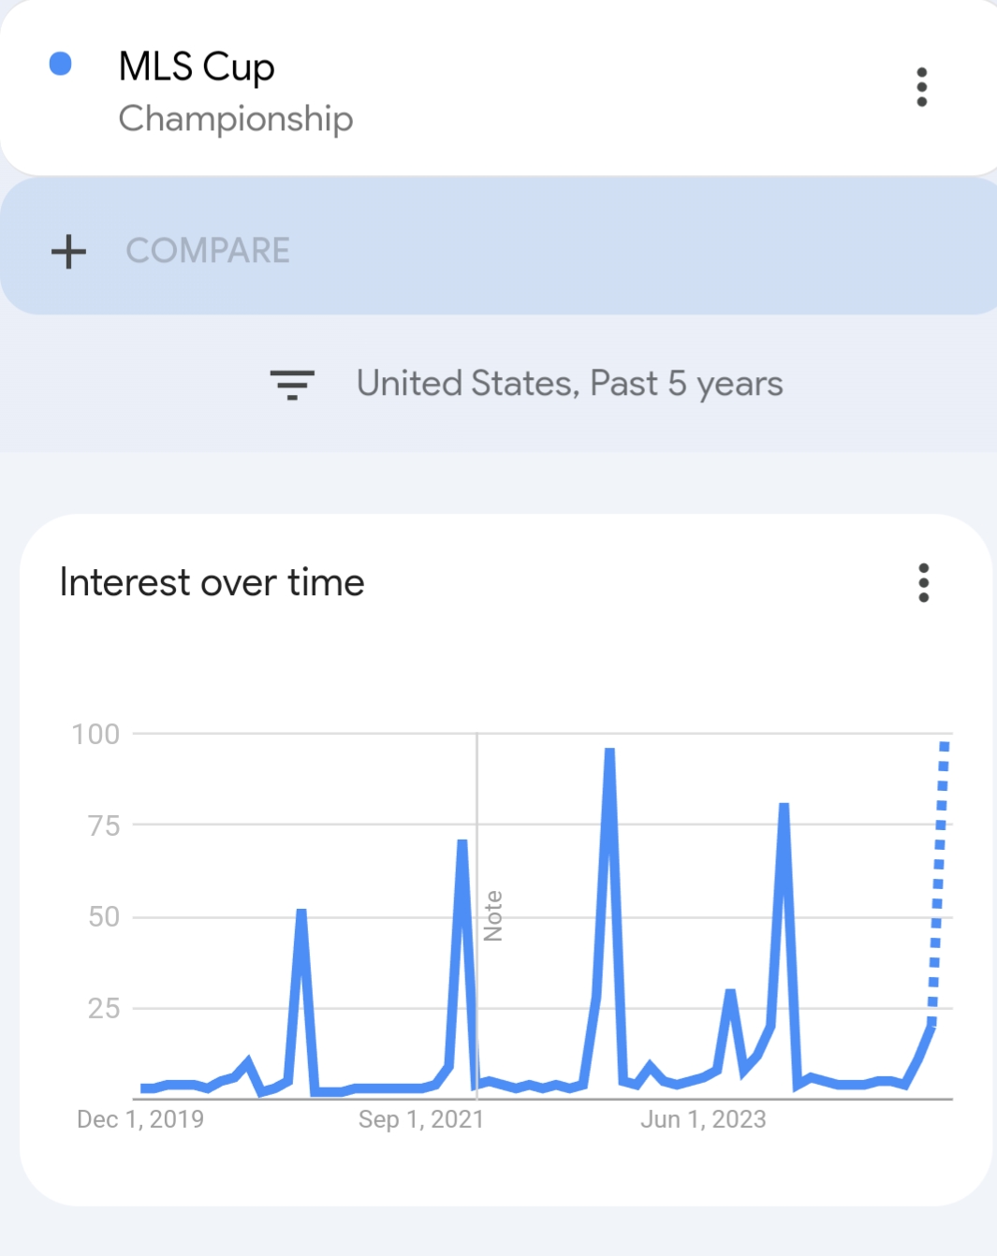Viewport: 997px width, 1256px height.
Task: Click the Note marker on the chart
Action: point(493,915)
